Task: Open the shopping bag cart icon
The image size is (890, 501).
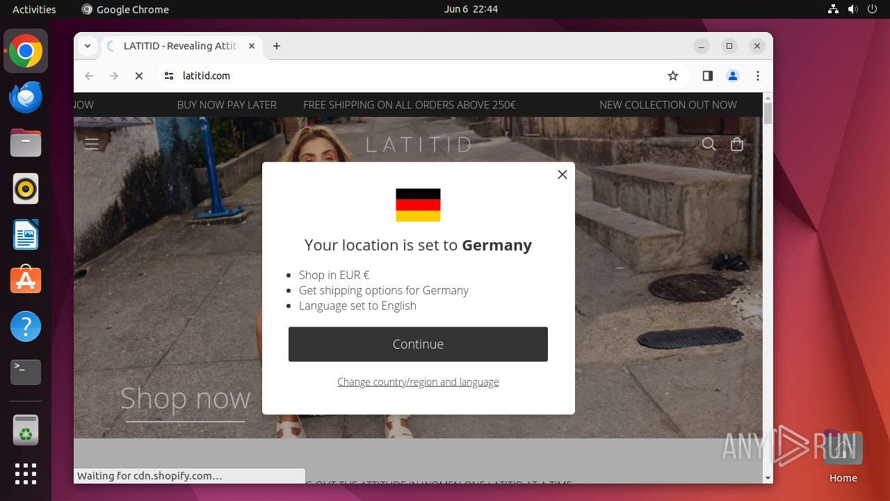Action: 737,144
